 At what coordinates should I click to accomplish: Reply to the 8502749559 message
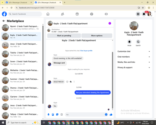[x=71, y=82]
